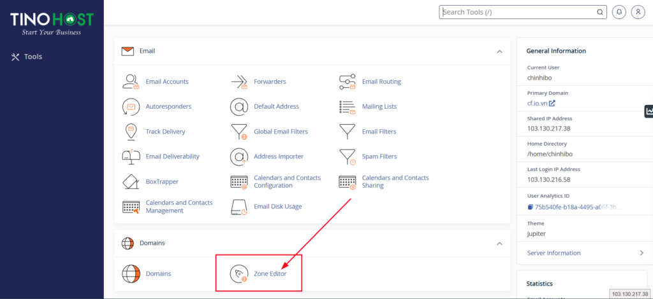Open the Forwarders link
The image size is (653, 299).
coord(270,81)
